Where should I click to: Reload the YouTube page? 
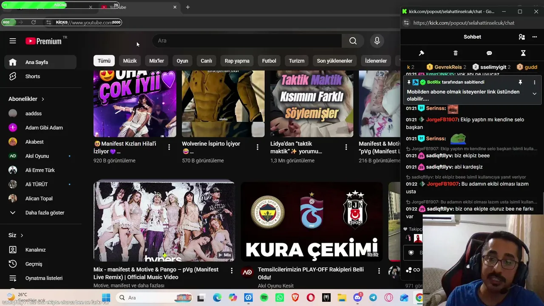(x=34, y=22)
